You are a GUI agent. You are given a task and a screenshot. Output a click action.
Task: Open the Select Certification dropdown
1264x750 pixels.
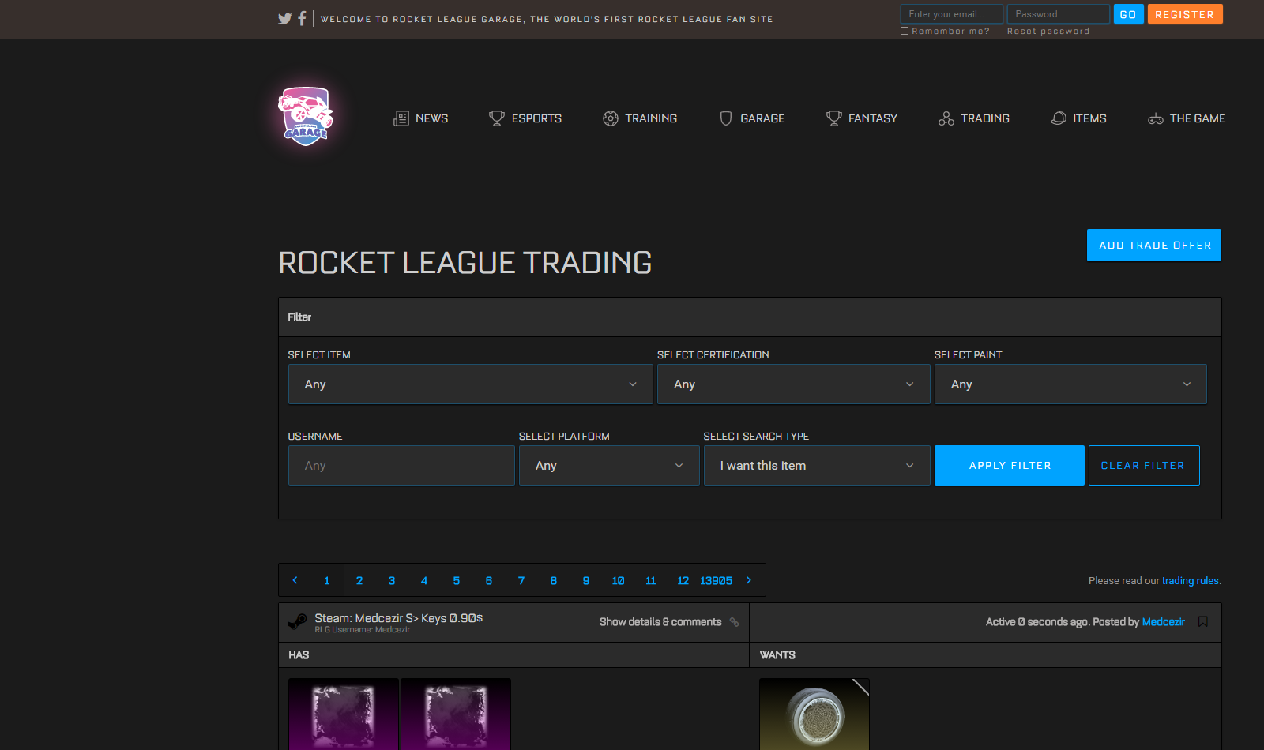(794, 384)
